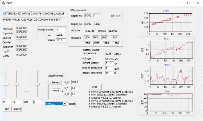Click the Setdepth button
This screenshot has width=203, height=121.
56,83
